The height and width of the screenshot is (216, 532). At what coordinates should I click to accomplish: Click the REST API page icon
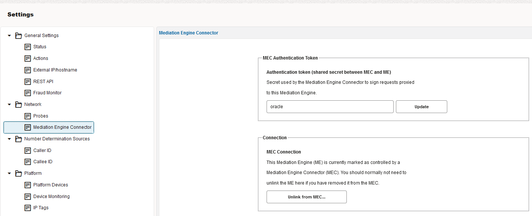[27, 82]
